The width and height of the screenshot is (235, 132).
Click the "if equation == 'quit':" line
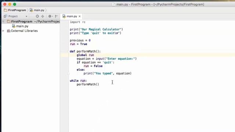[x=95, y=62]
